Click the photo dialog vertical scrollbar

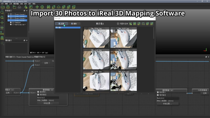tap(154, 33)
